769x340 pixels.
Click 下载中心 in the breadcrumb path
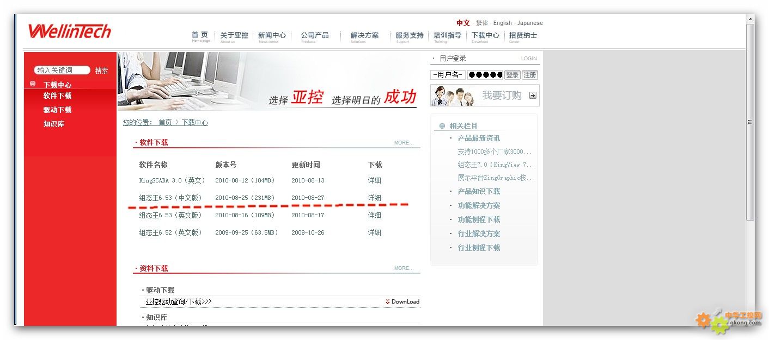194,123
